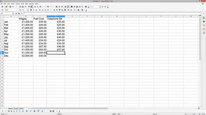Click the Zoom magnifier icon in the toolbar

82,7
